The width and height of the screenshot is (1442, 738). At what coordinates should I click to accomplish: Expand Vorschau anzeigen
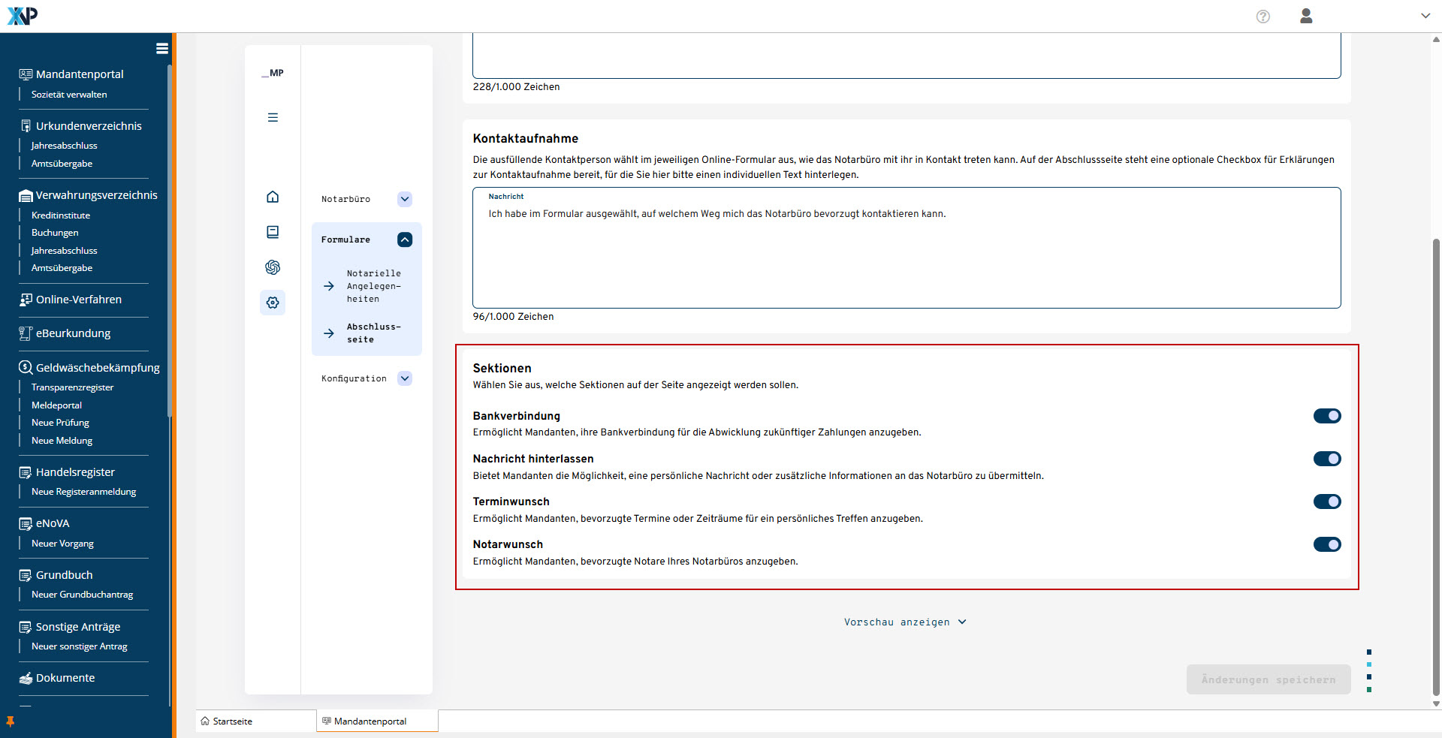tap(905, 622)
